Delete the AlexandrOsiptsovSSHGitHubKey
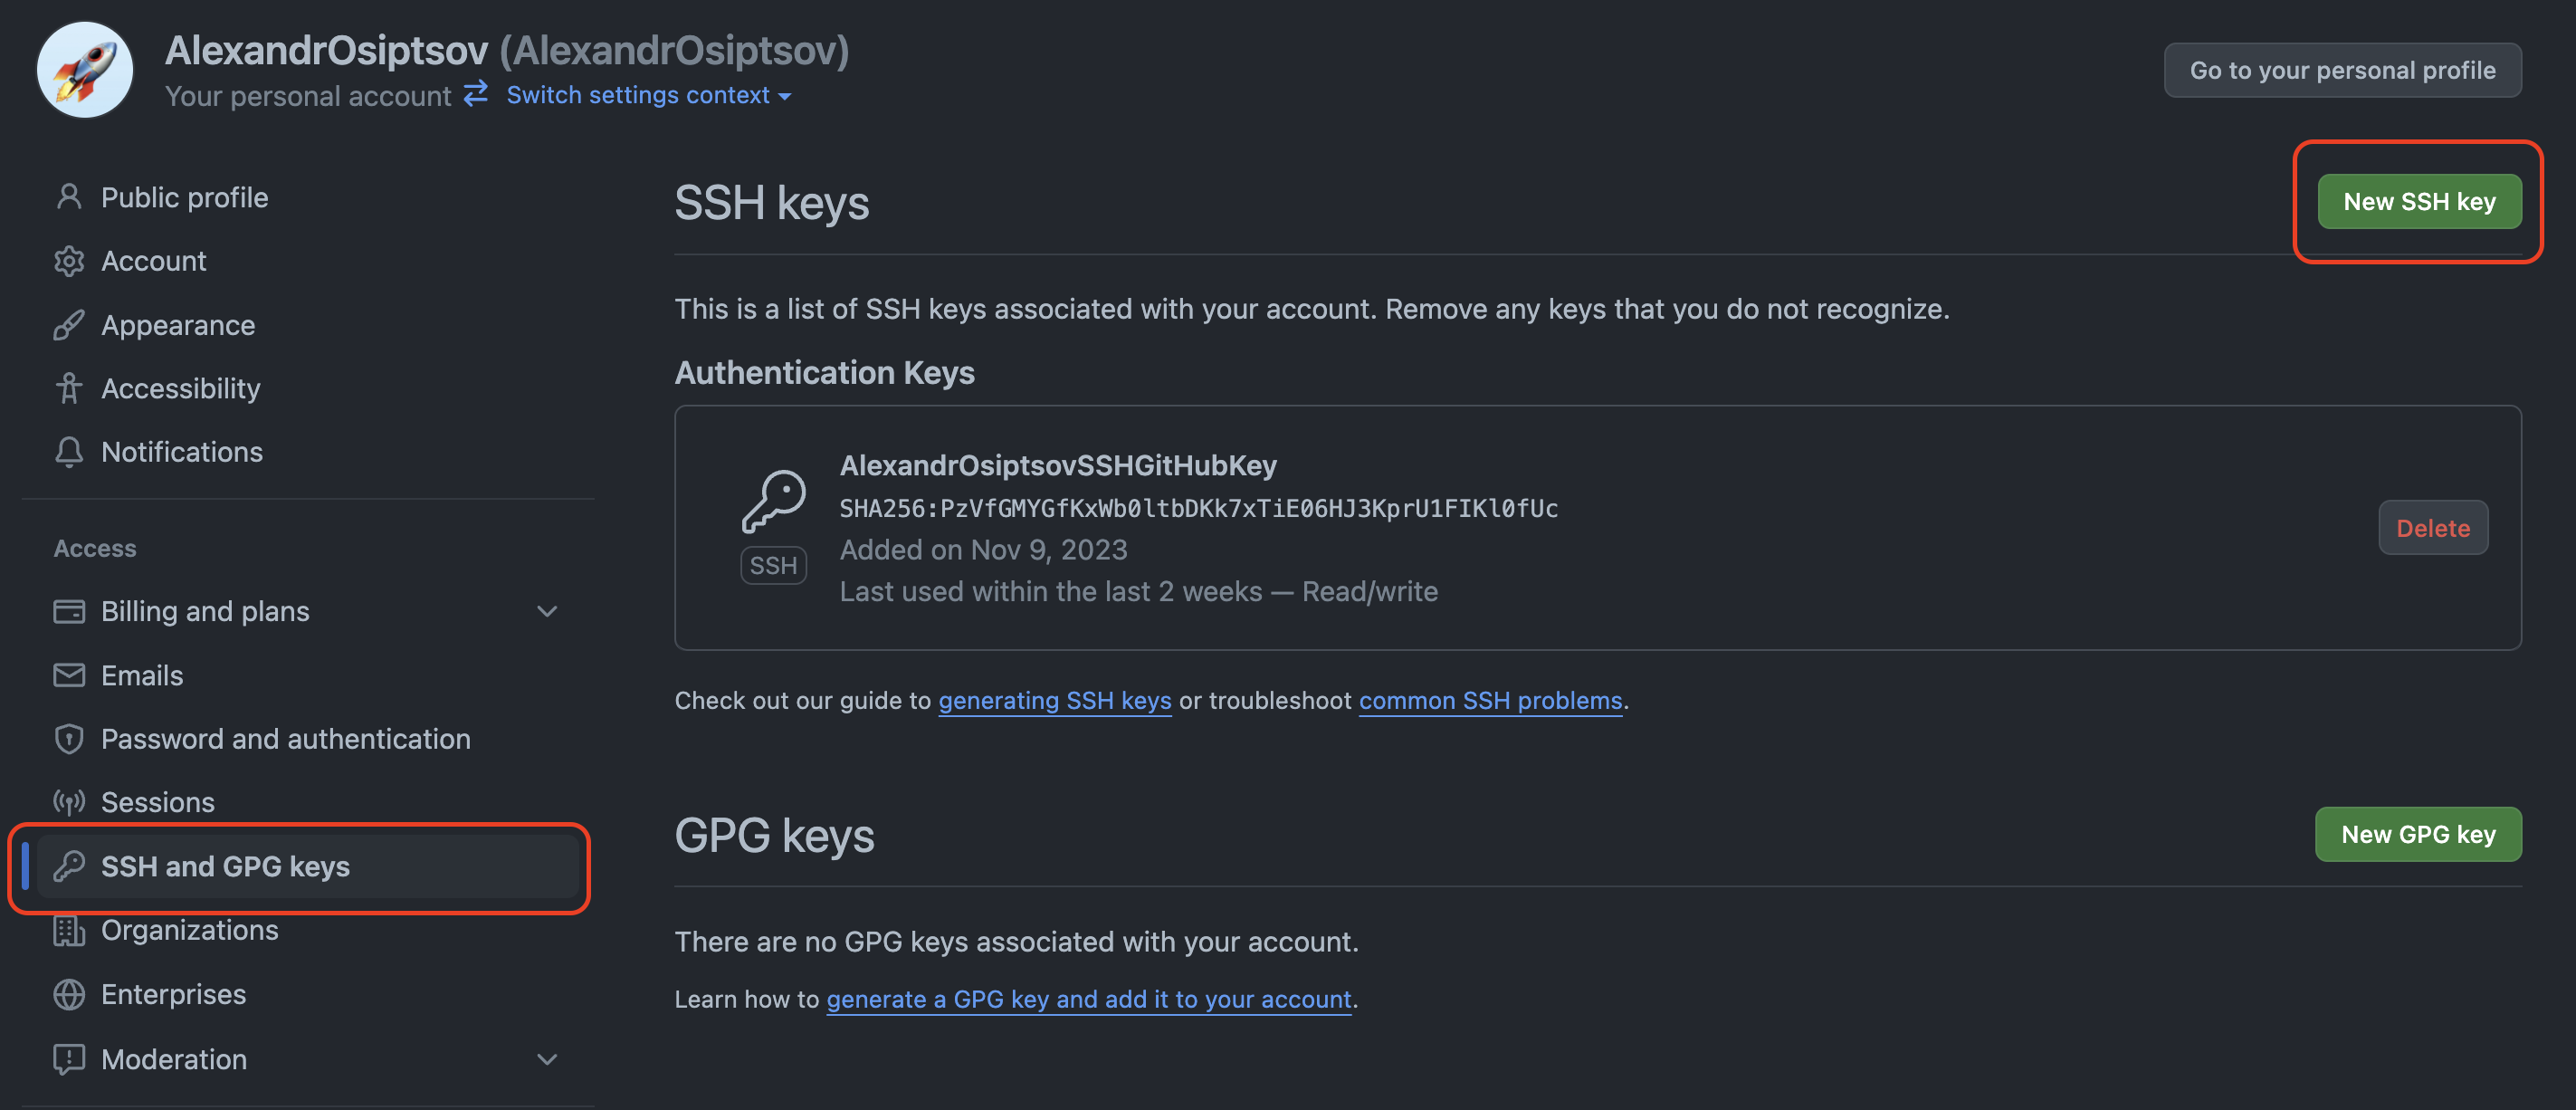 tap(2433, 527)
